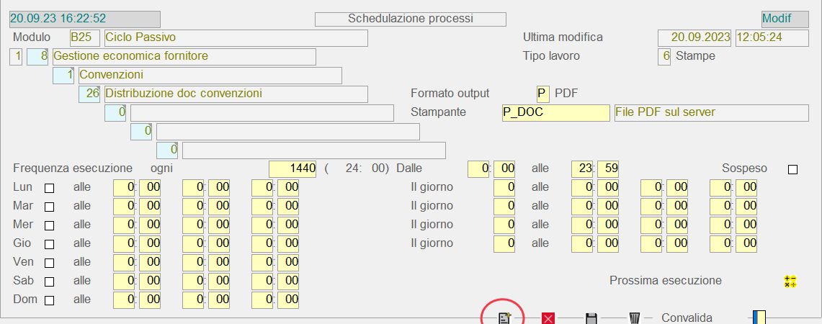Viewport: 822px width, 324px height.
Task: Click the floppy disk save icon
Action: click(x=591, y=318)
